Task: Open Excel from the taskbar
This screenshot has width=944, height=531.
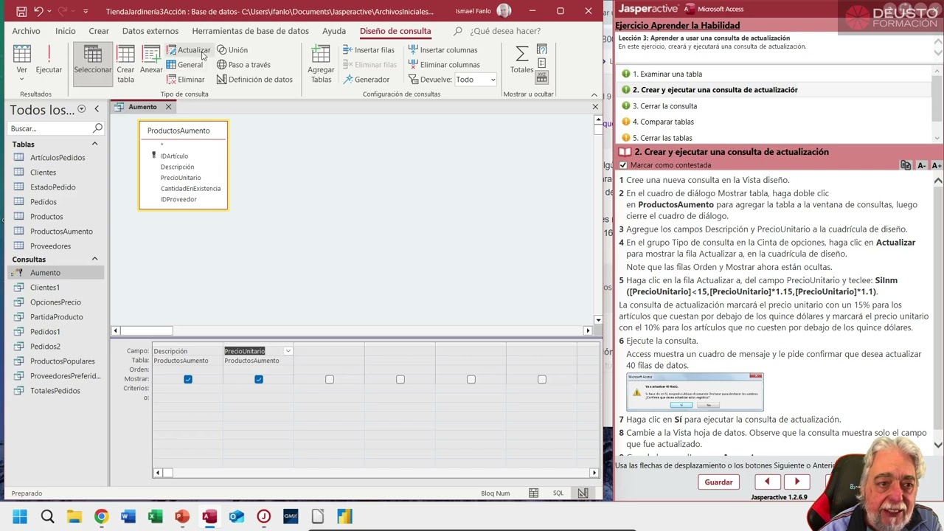Action: (x=155, y=516)
